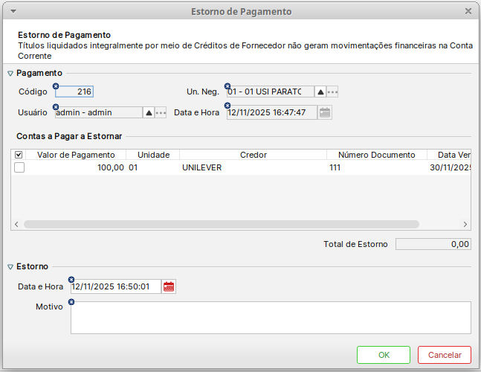Collapse the Estorno section
The height and width of the screenshot is (372, 481).
10,266
